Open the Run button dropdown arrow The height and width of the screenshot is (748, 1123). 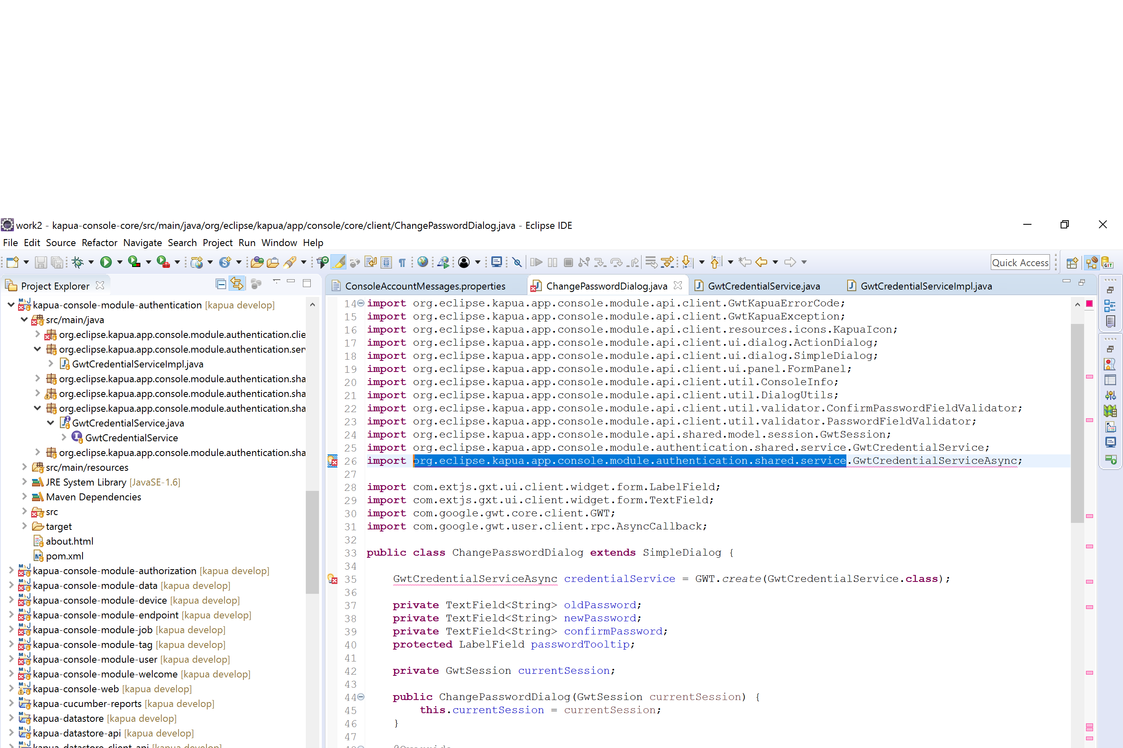(120, 262)
